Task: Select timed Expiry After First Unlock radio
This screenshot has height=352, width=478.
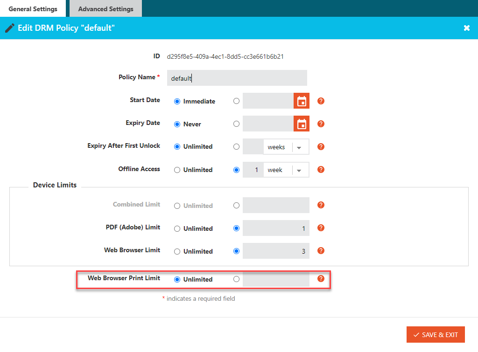Action: [x=236, y=147]
